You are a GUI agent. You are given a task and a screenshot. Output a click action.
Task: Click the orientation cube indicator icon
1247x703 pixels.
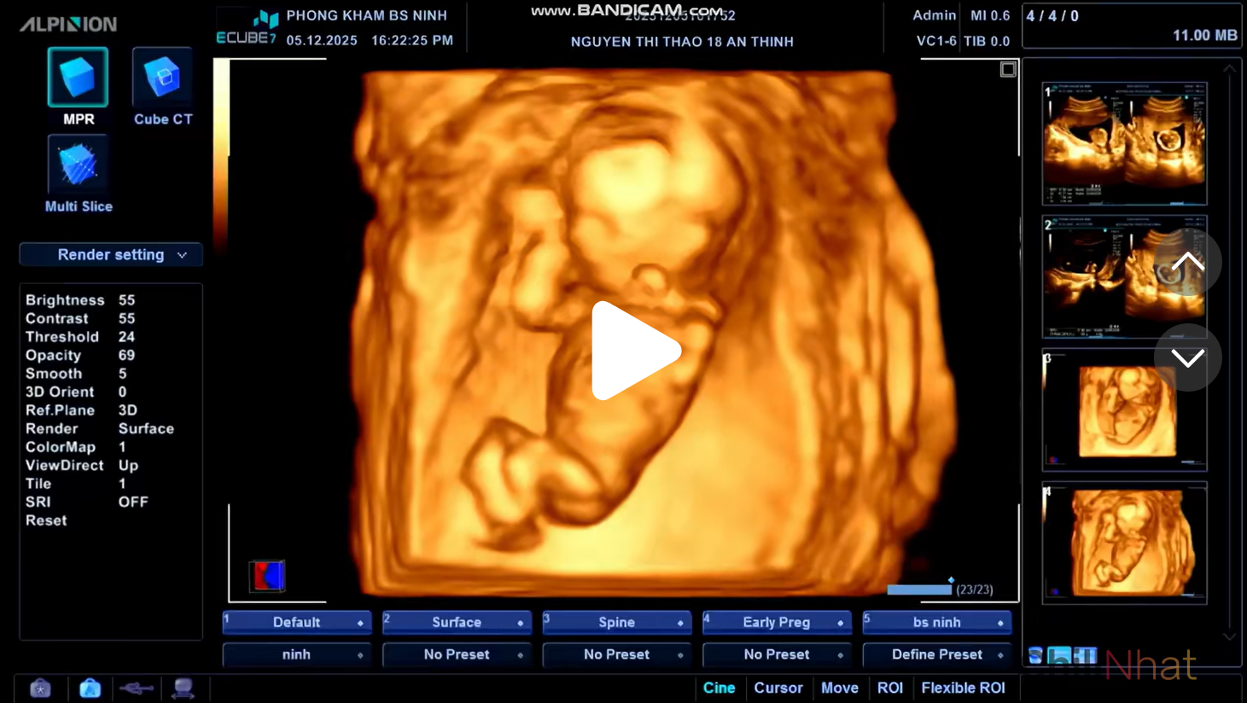click(267, 576)
